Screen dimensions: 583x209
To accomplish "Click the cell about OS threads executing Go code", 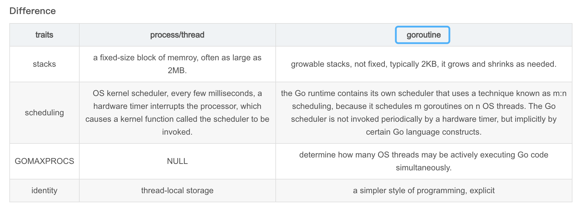I will click(x=424, y=161).
